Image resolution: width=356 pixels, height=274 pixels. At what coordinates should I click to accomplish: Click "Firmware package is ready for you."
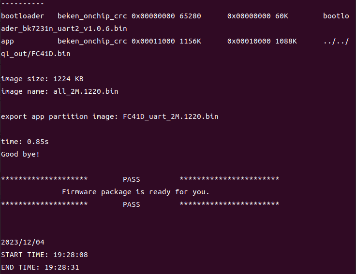[x=135, y=192]
